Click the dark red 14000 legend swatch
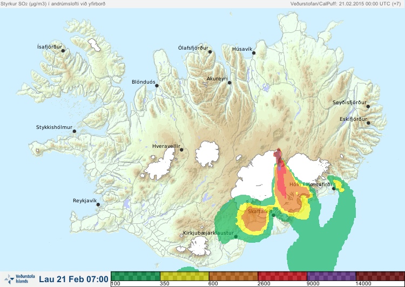 click(380, 276)
